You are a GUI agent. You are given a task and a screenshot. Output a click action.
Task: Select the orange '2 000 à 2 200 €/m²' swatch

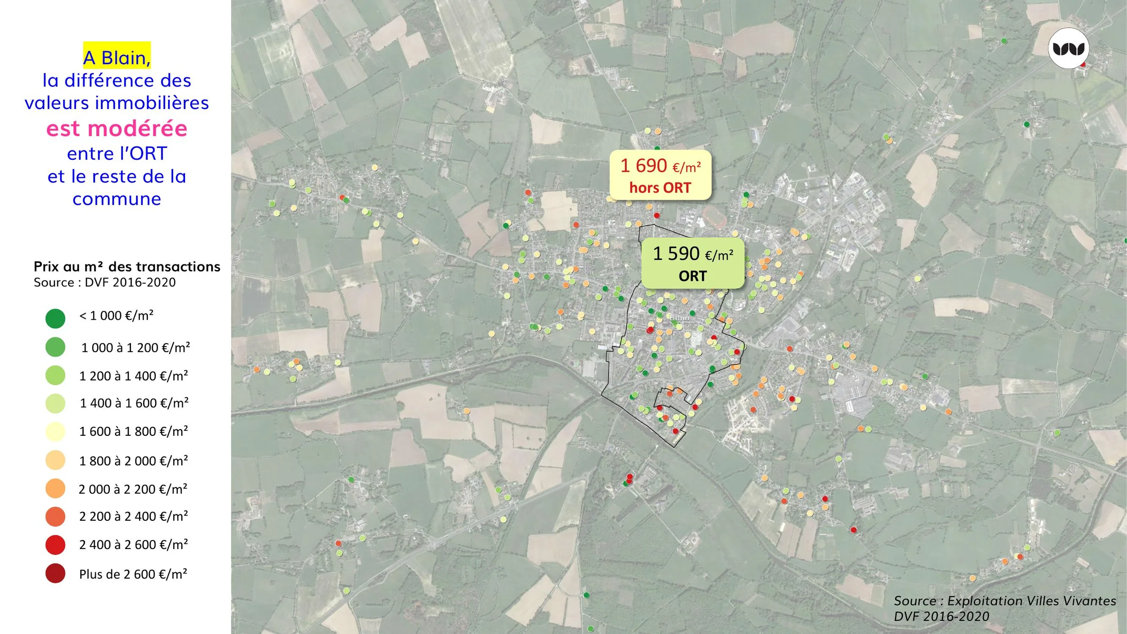point(55,488)
